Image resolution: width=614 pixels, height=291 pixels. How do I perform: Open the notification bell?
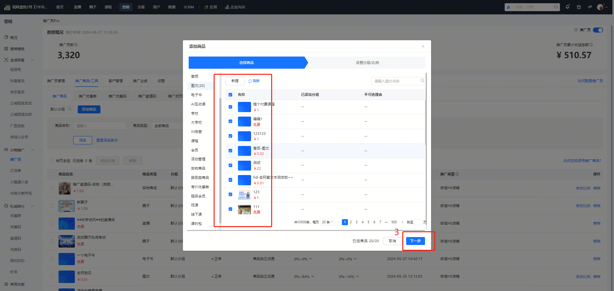[567, 7]
